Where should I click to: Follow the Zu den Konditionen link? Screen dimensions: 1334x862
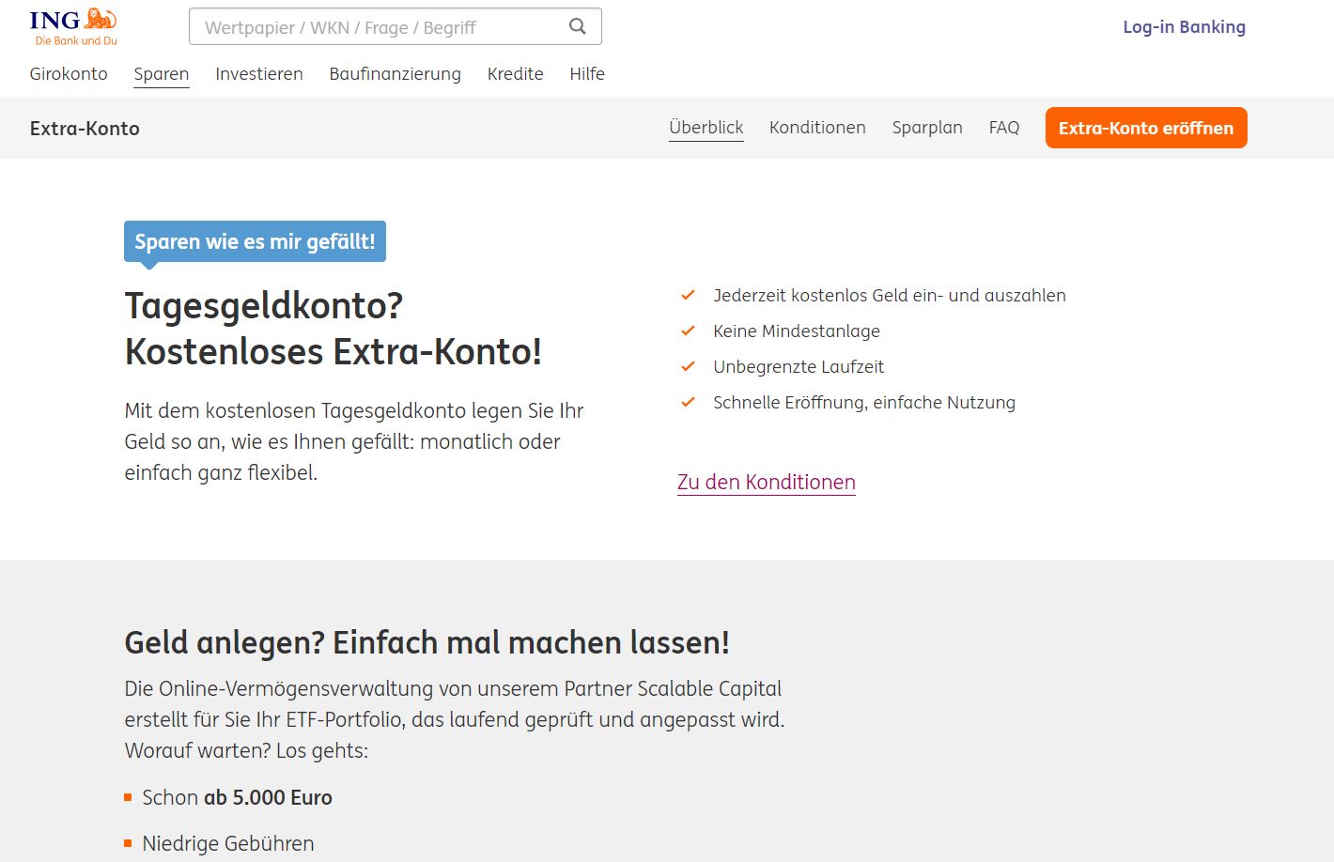click(767, 483)
